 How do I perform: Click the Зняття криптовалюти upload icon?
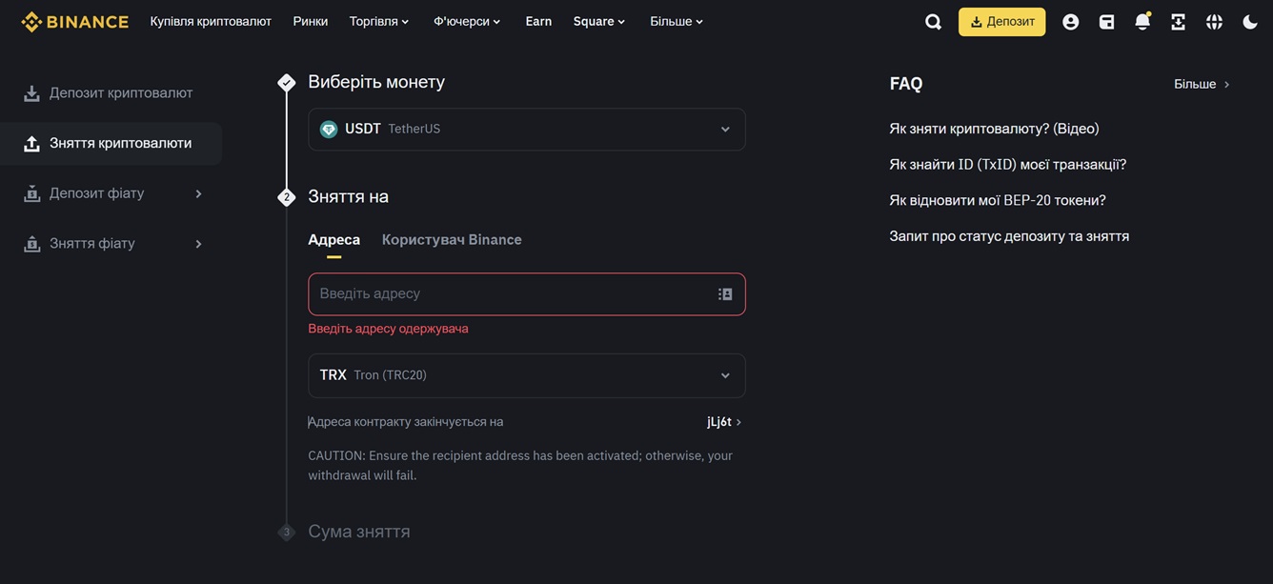pos(31,144)
